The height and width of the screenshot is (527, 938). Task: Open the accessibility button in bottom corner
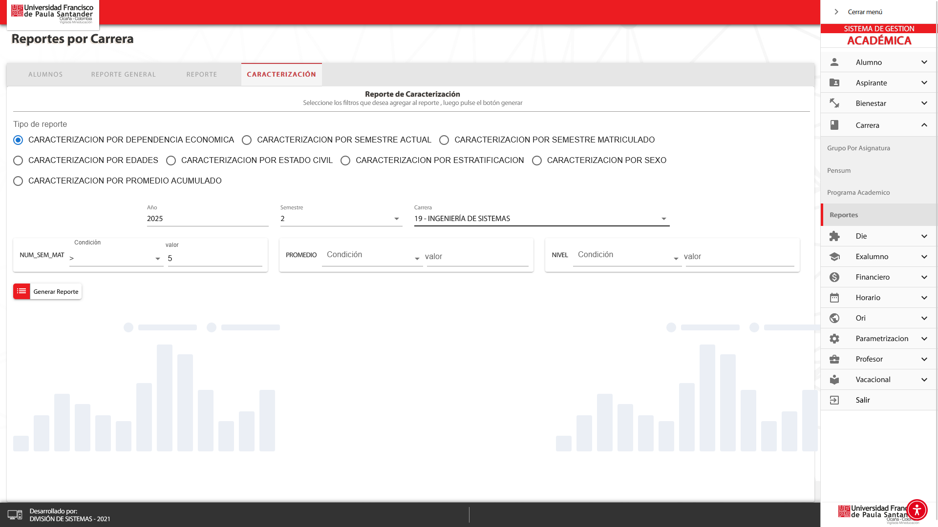click(917, 510)
